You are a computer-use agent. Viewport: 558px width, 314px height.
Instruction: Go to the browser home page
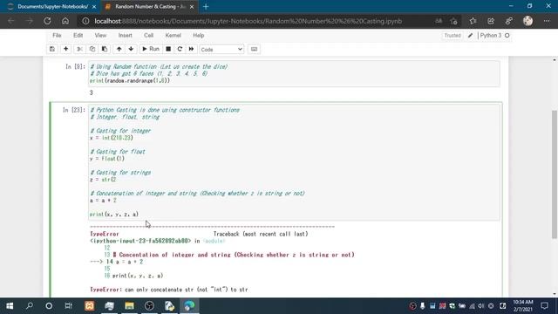65,21
